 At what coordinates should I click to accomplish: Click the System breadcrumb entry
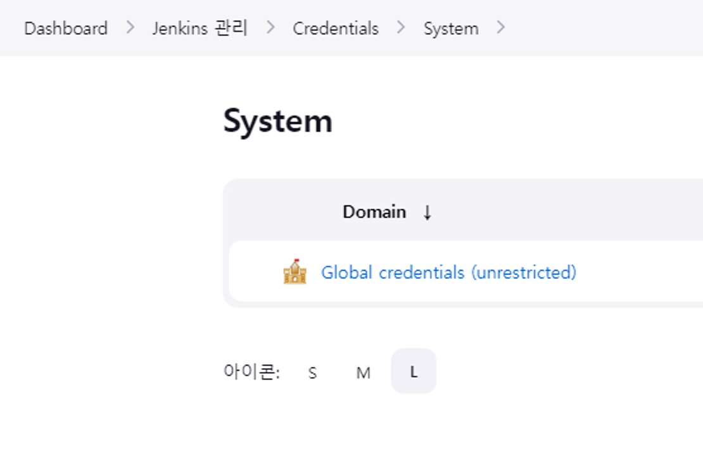point(450,28)
